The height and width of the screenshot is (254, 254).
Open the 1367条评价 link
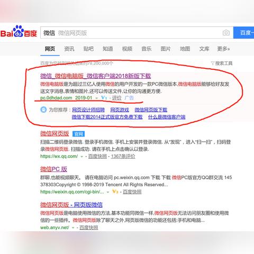(123, 156)
